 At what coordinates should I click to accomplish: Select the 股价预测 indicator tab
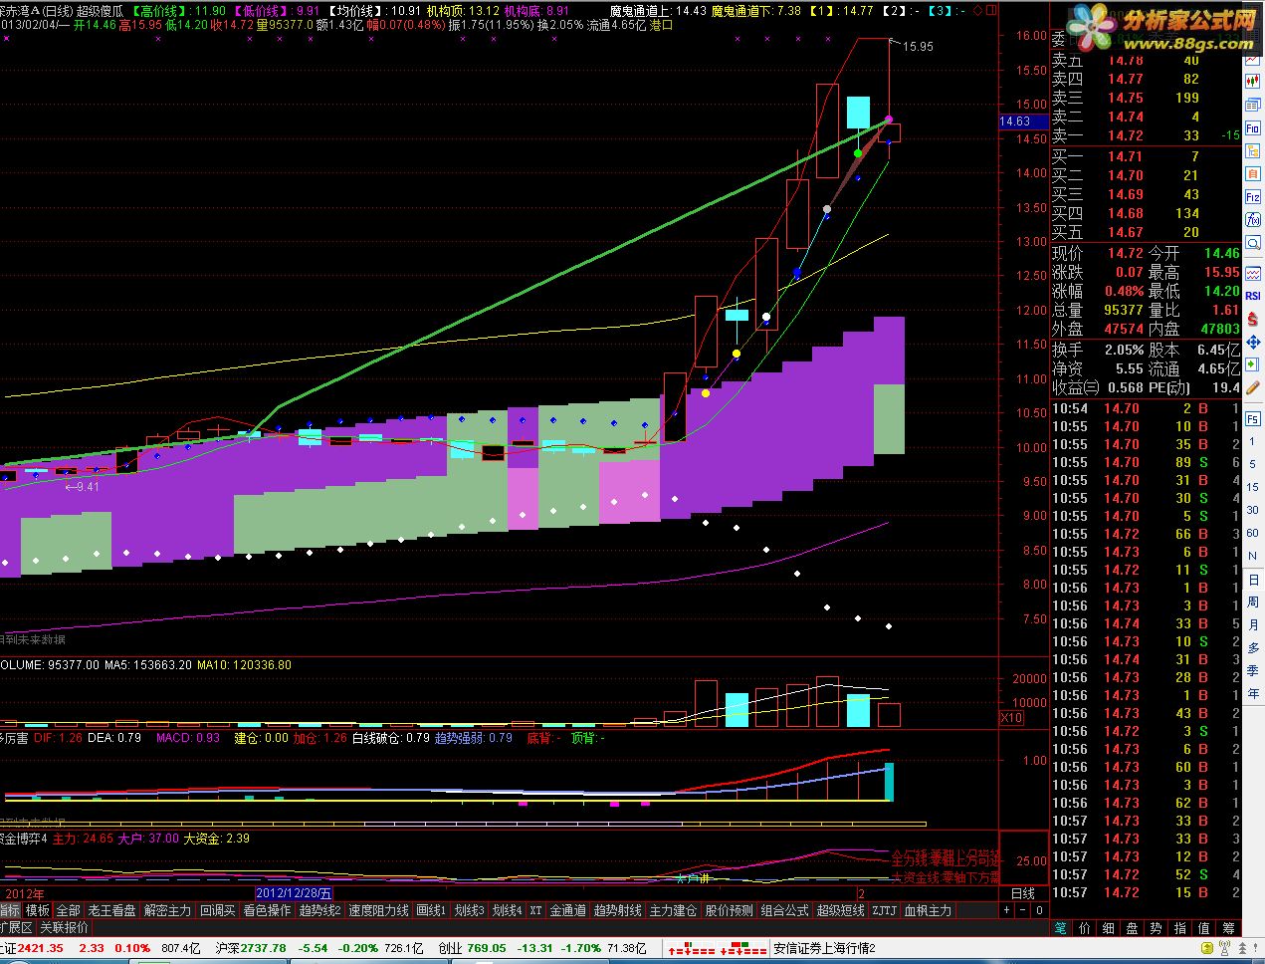click(x=729, y=910)
